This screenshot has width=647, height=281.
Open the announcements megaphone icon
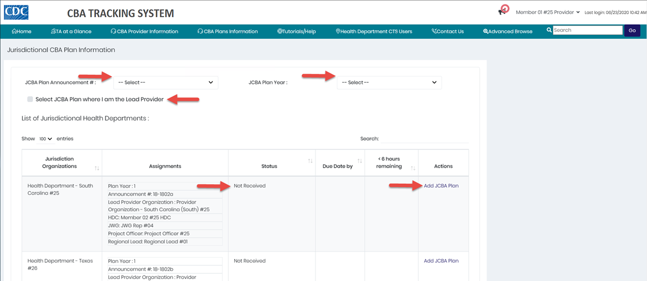503,11
